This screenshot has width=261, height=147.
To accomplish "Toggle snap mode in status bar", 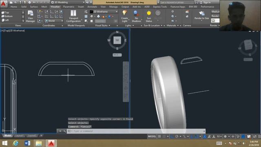I will click(164, 136).
